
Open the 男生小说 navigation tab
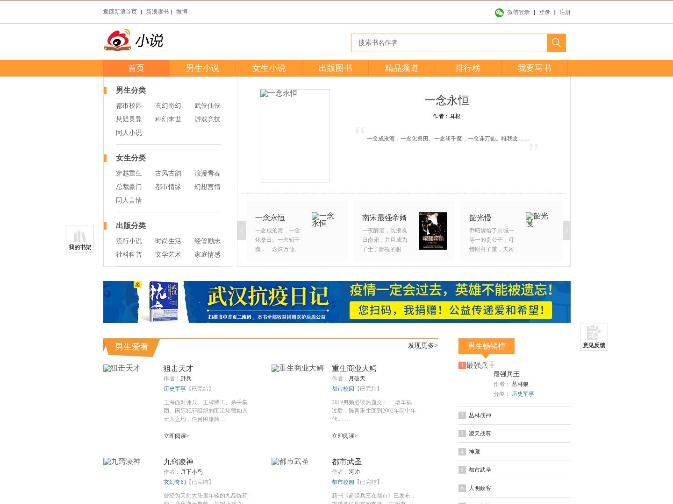tap(202, 68)
